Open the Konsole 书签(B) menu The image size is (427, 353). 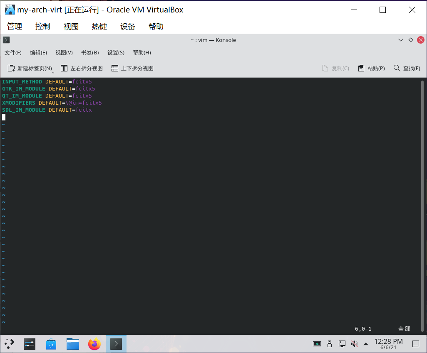[x=89, y=52]
